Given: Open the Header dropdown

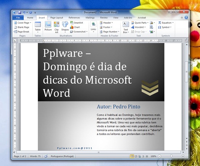Looking at the screenshot, I should pos(106,23).
